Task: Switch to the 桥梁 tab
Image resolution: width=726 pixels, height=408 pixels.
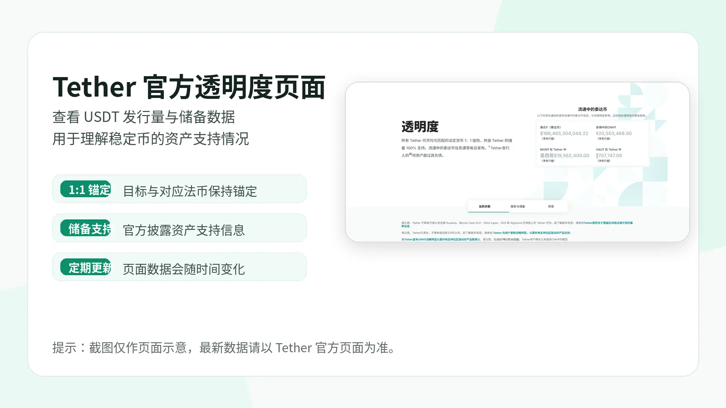Action: tap(551, 206)
